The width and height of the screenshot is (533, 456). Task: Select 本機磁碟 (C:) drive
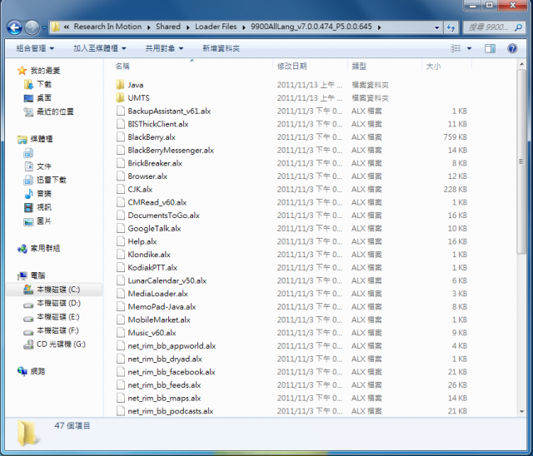[54, 290]
